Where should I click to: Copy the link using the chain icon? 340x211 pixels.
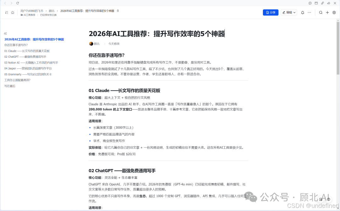[x=322, y=3]
